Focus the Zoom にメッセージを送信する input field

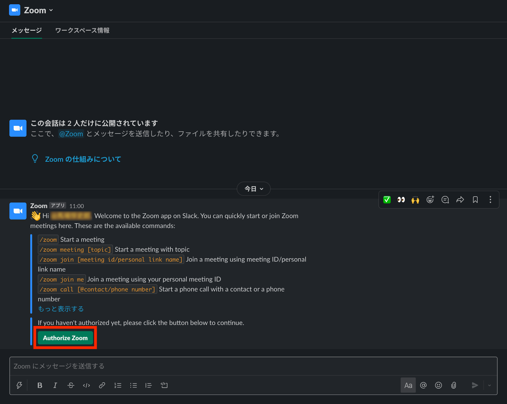pyautogui.click(x=253, y=366)
